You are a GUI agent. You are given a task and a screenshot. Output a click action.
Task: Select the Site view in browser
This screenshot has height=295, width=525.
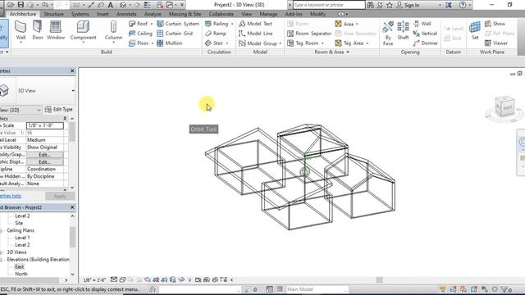click(19, 223)
